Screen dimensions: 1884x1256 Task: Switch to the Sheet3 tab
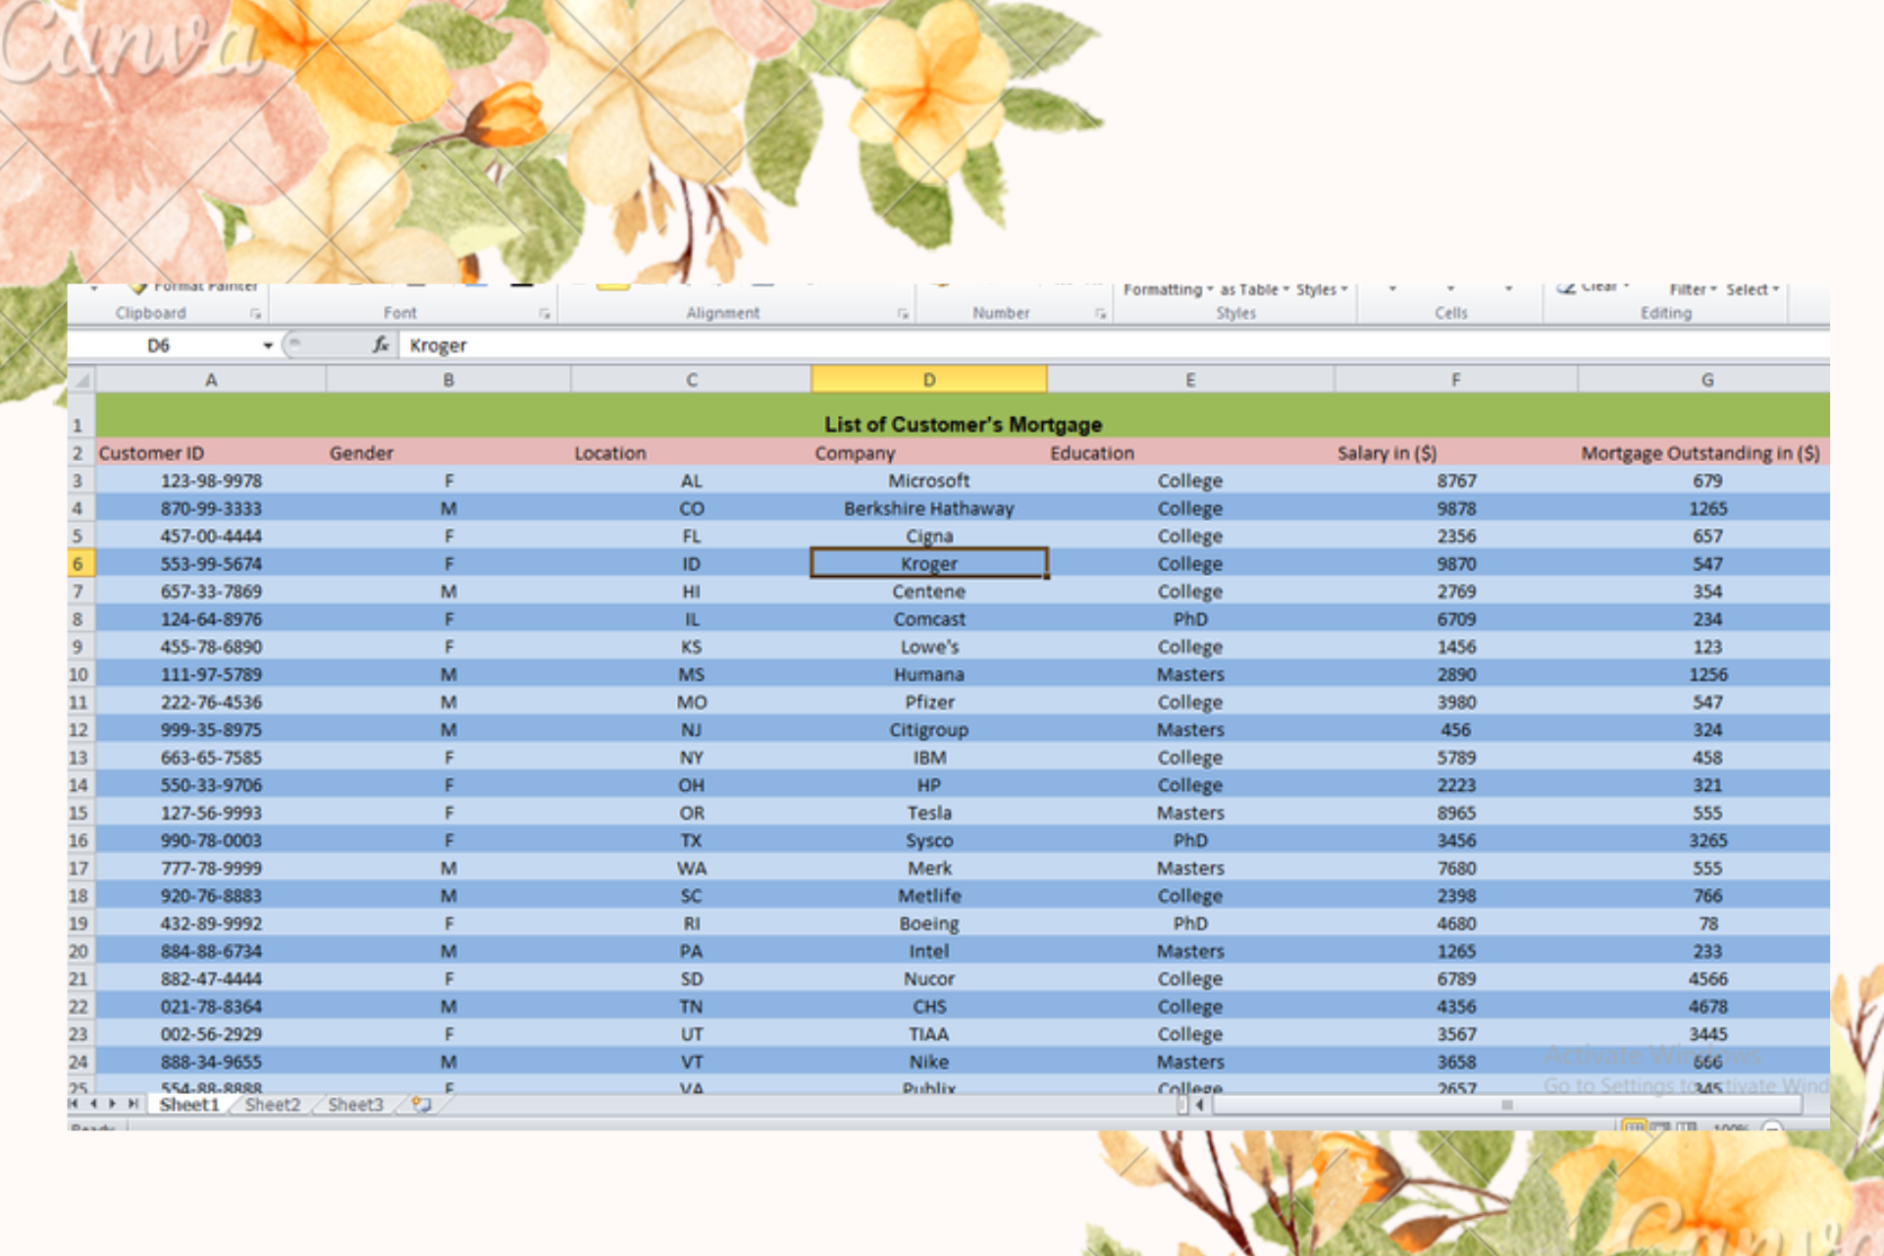click(x=355, y=1105)
